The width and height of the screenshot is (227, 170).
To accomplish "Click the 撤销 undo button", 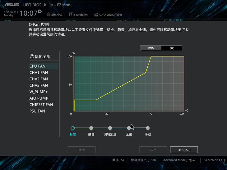I will (x=81, y=150).
